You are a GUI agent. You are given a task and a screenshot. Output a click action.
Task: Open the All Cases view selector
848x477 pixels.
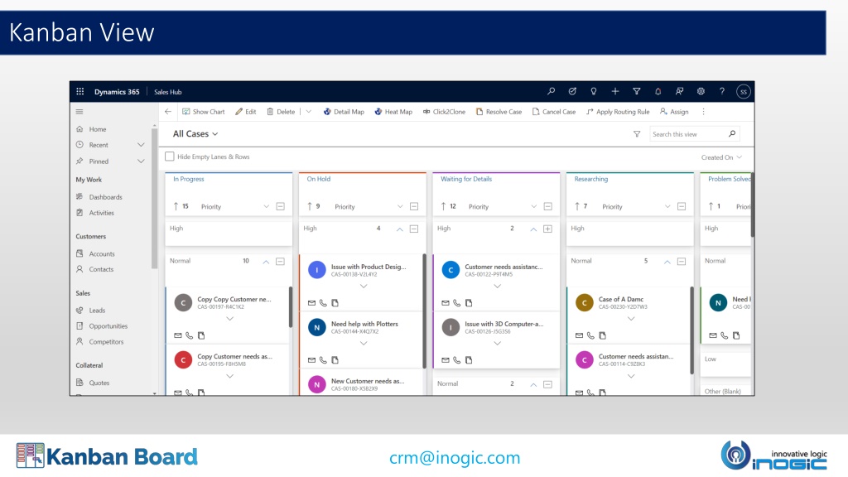point(195,133)
